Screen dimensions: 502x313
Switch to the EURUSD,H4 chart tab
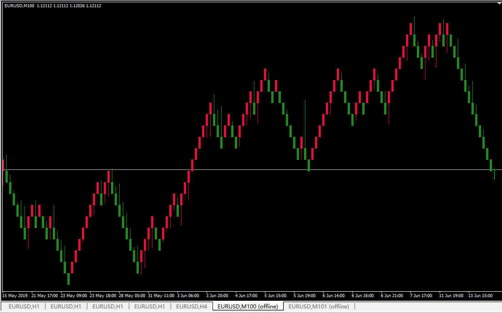pyautogui.click(x=191, y=307)
